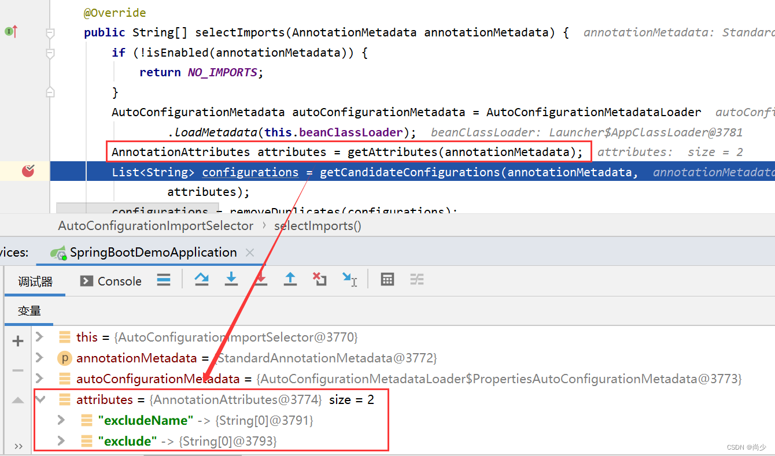Select the 变量 variables tab

pyautogui.click(x=29, y=311)
